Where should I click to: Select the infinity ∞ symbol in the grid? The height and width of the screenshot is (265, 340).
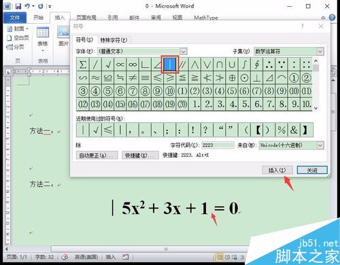point(133,65)
